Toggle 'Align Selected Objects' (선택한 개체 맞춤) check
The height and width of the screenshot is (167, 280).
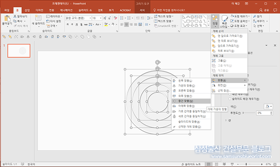(x=191, y=127)
